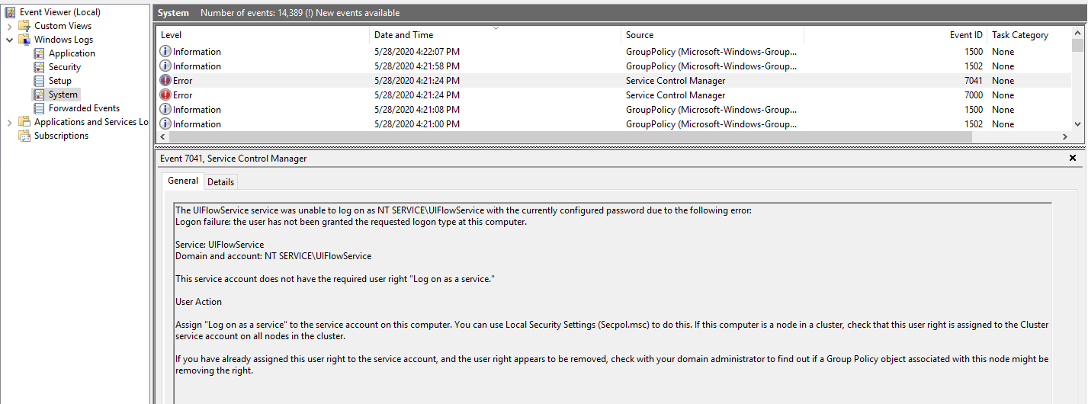Image resolution: width=1088 pixels, height=404 pixels.
Task: Close the event preview pane
Action: 1073,159
